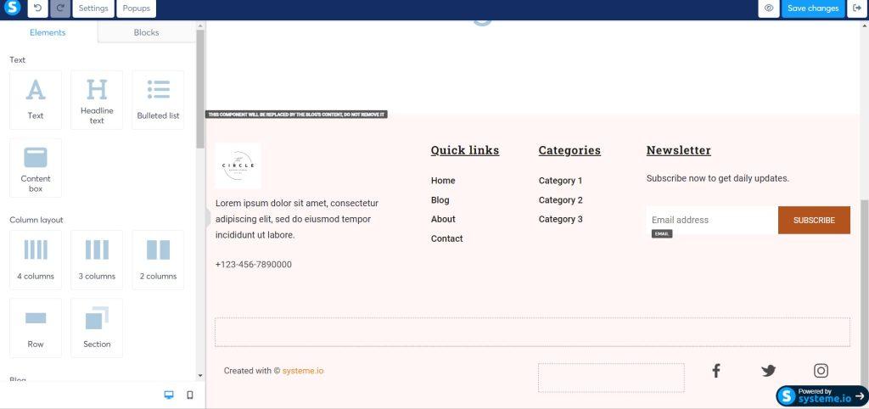Image resolution: width=869 pixels, height=409 pixels.
Task: Choose the 3 columns layout
Action: (x=97, y=260)
